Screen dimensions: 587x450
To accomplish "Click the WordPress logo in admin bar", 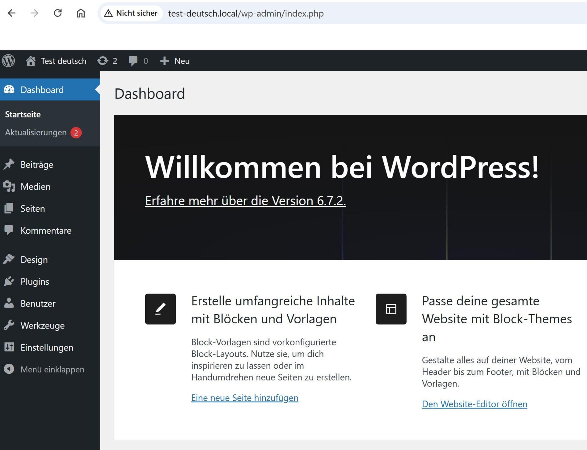I will click(x=9, y=61).
